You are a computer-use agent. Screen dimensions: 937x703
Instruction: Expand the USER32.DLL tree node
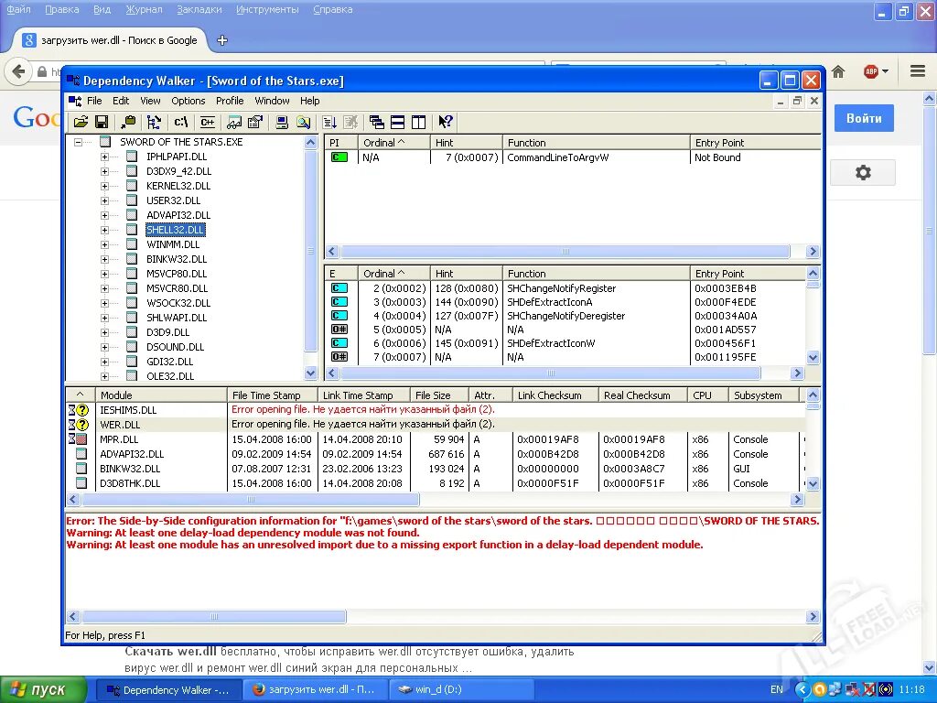(104, 200)
